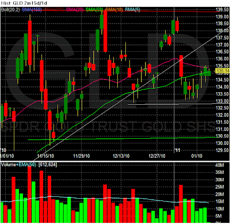Click the '11 year marker on the time axis

(x=177, y=150)
